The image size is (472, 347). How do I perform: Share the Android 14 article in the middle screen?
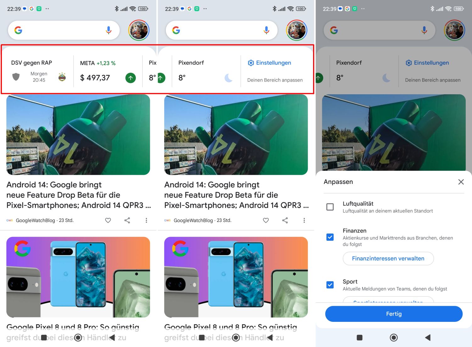tap(285, 220)
